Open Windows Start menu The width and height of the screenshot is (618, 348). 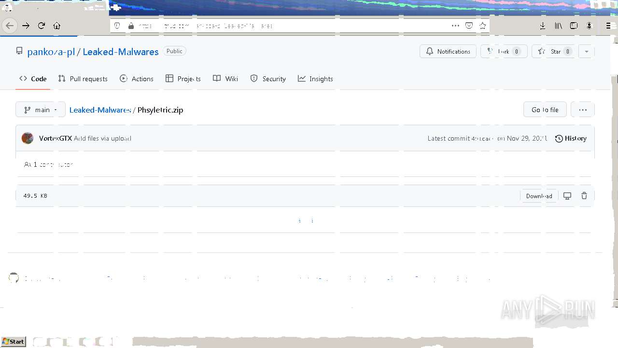[x=14, y=342]
